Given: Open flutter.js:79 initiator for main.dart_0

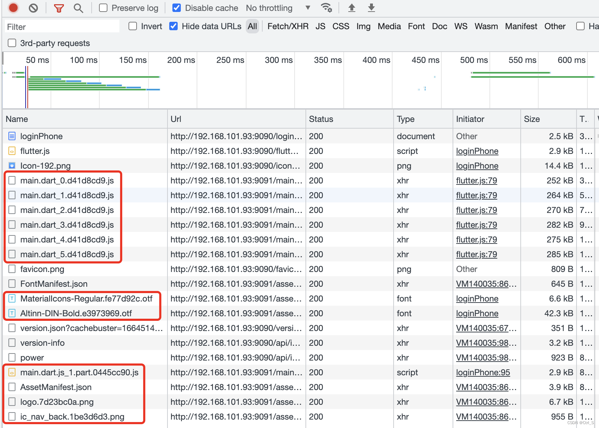Looking at the screenshot, I should 476,181.
